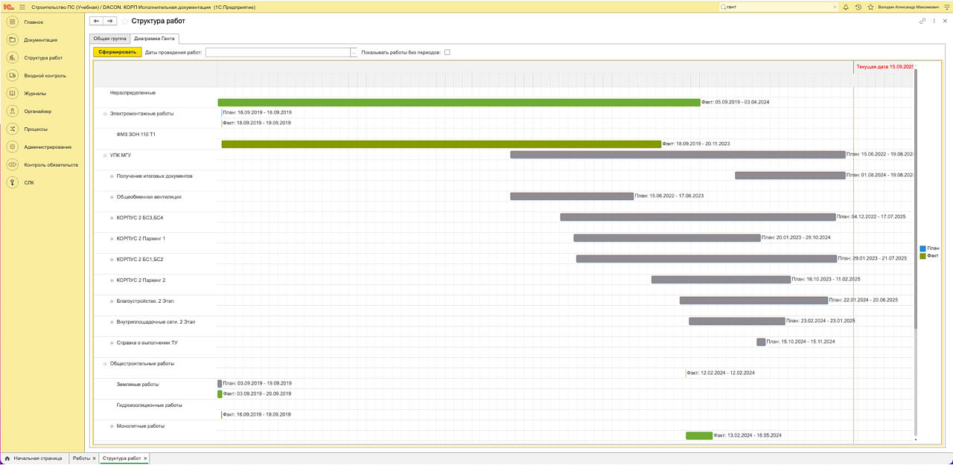This screenshot has width=953, height=465.
Task: Open the notifications bell icon
Action: [846, 7]
